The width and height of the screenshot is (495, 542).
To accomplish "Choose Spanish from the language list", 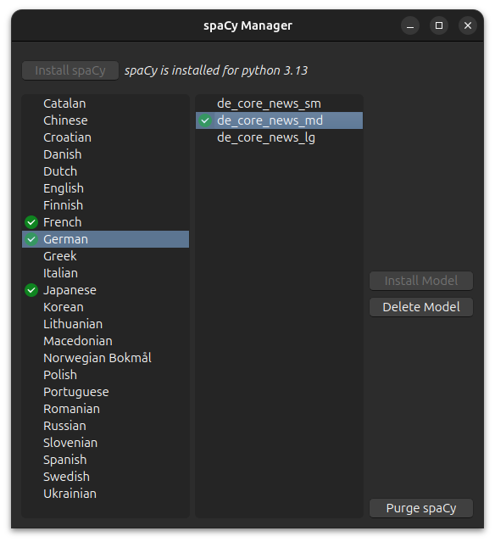I will point(105,460).
